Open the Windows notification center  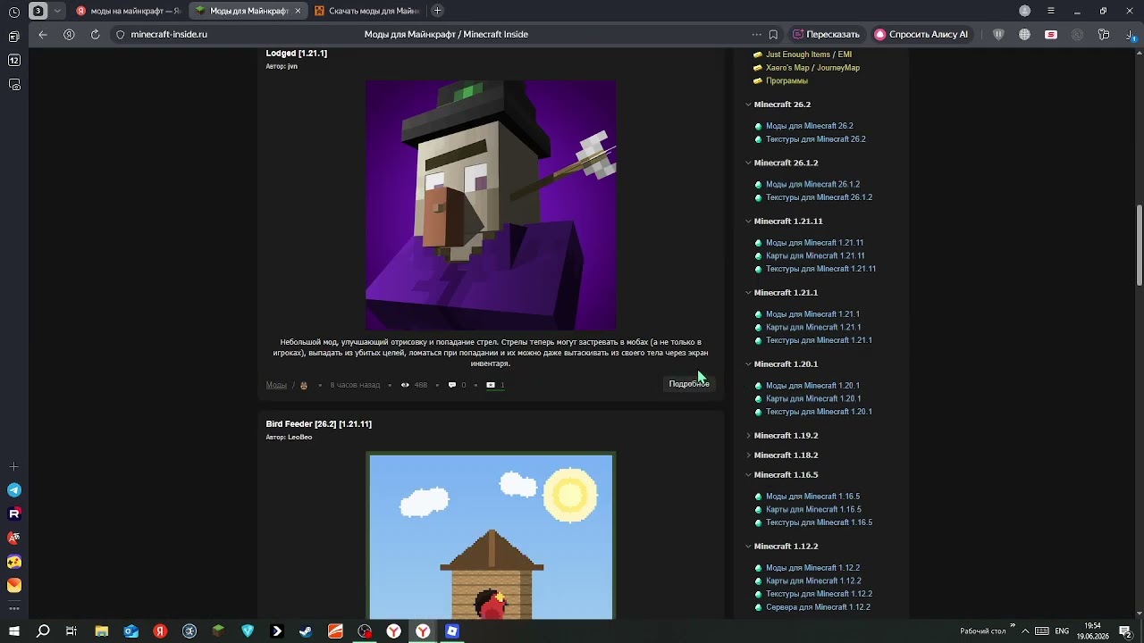[x=1126, y=631]
